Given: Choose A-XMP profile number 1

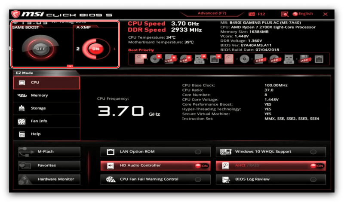Looking at the screenshot, I should click(x=114, y=49).
